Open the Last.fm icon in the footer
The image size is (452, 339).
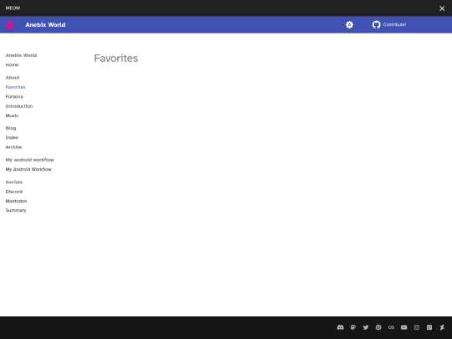click(x=391, y=327)
